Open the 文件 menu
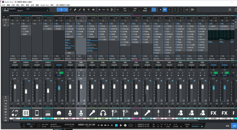237x130 pixels. click(x=4, y=5)
